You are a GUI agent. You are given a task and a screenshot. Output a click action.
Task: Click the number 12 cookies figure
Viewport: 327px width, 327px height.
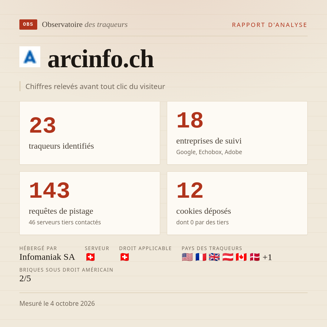click(190, 190)
